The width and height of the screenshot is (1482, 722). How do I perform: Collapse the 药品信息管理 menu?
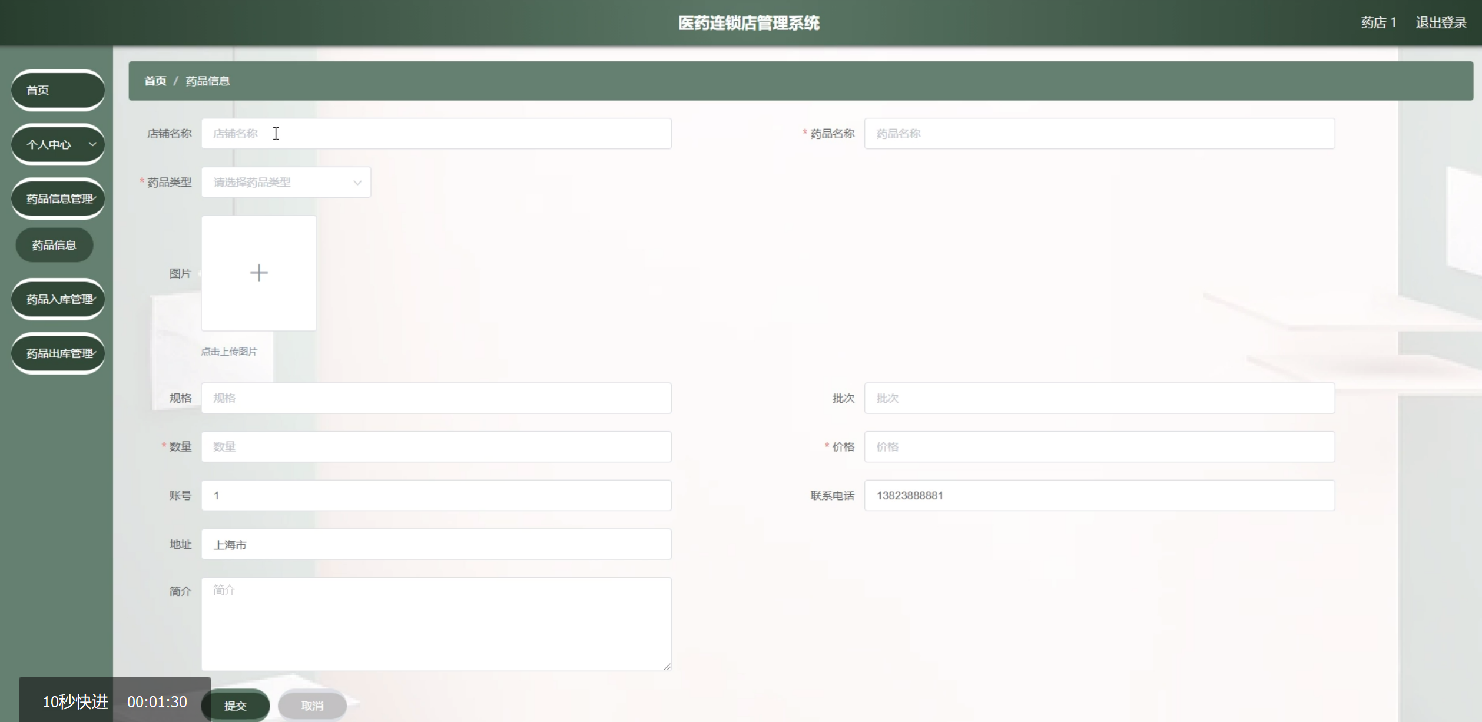coord(58,198)
